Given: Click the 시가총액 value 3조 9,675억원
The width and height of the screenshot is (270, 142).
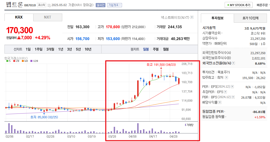Looking at the screenshot, I should tap(255, 28).
